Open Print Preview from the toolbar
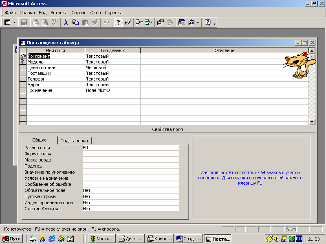 point(45,22)
